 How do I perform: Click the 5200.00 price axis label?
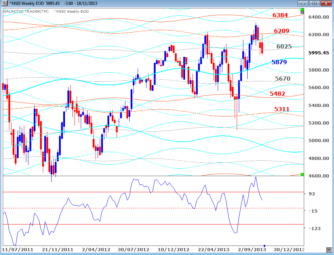click(x=319, y=123)
